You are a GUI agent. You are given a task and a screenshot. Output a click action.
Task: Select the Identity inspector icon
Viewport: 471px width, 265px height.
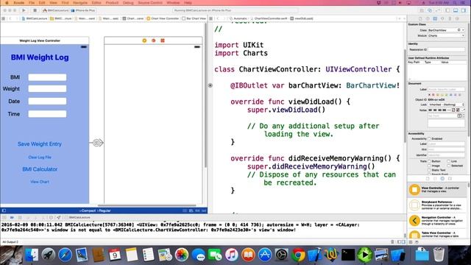(x=435, y=18)
